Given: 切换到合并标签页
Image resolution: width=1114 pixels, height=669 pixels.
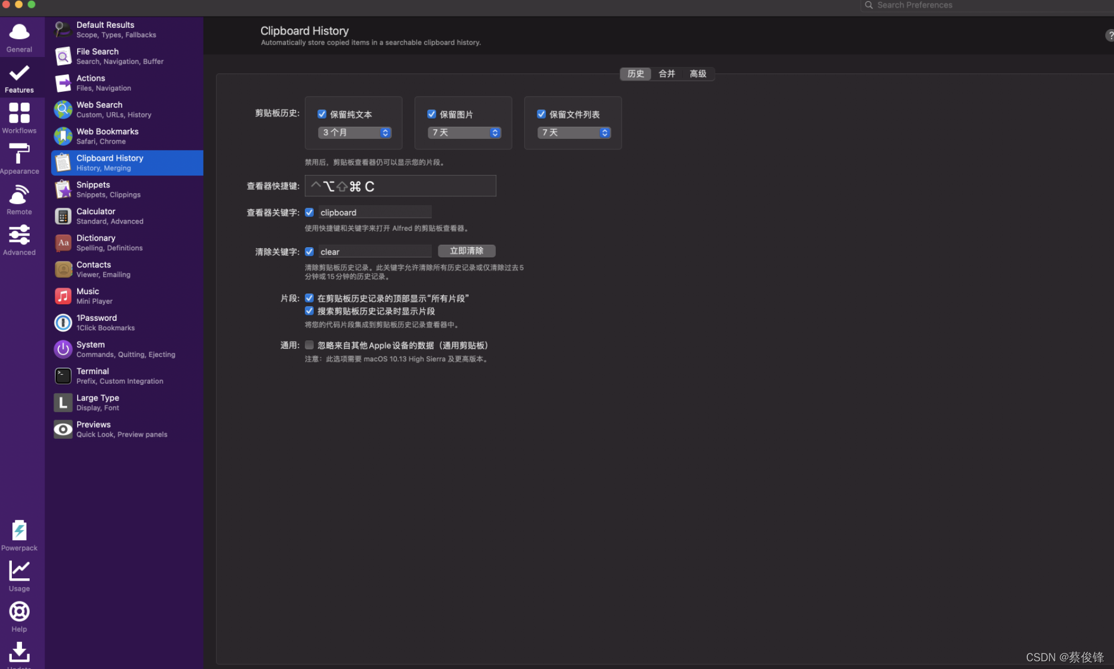Looking at the screenshot, I should 666,74.
